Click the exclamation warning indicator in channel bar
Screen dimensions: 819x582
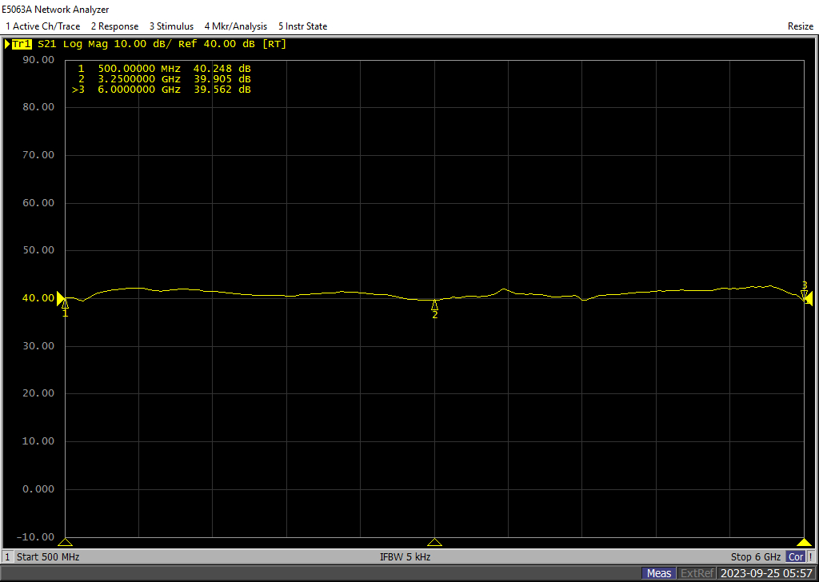coord(811,556)
